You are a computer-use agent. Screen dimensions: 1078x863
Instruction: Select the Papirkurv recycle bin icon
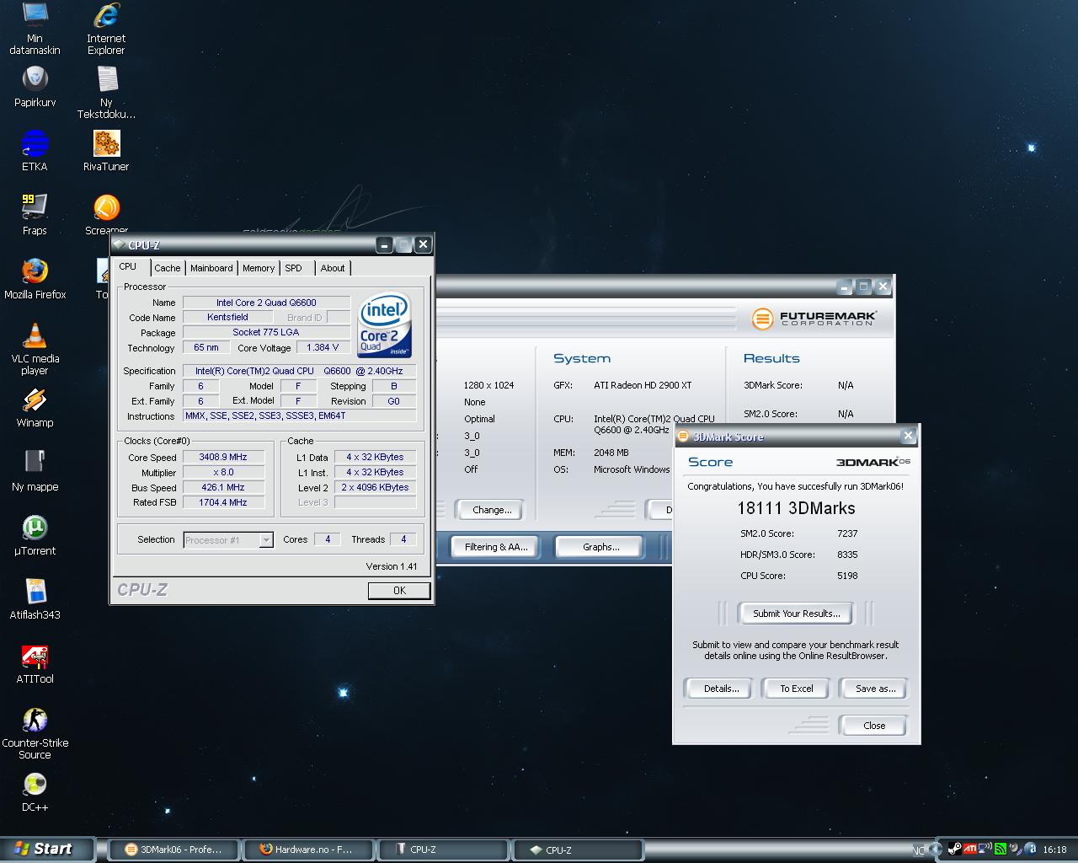coord(35,87)
